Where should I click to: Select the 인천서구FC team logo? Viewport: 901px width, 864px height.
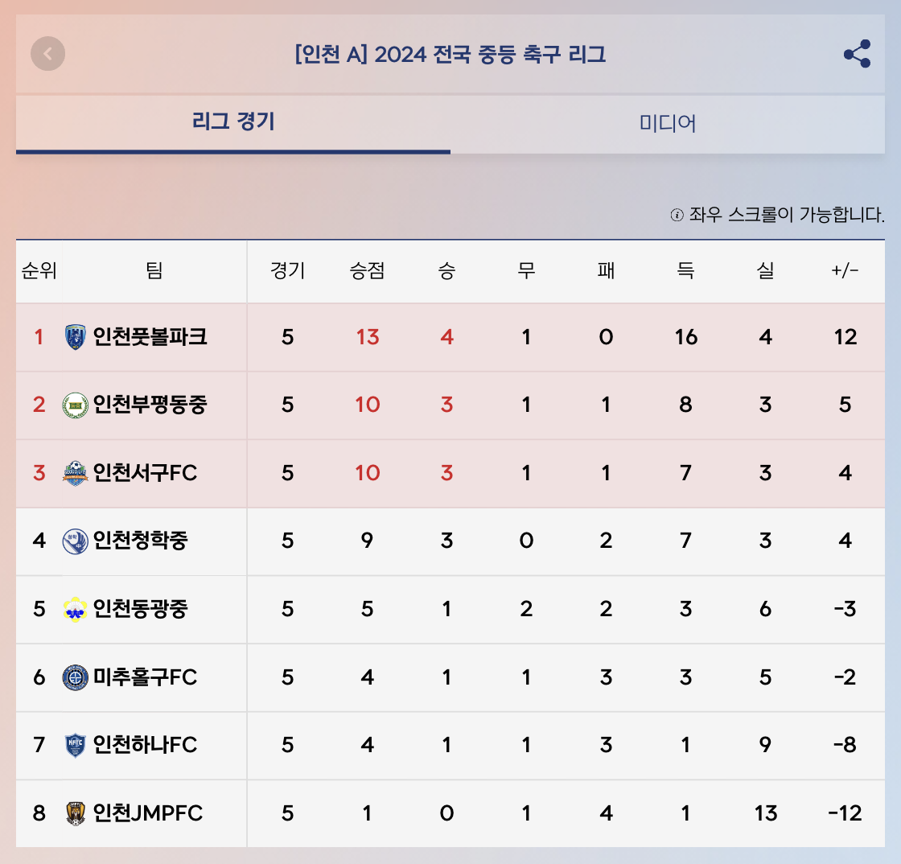point(75,473)
